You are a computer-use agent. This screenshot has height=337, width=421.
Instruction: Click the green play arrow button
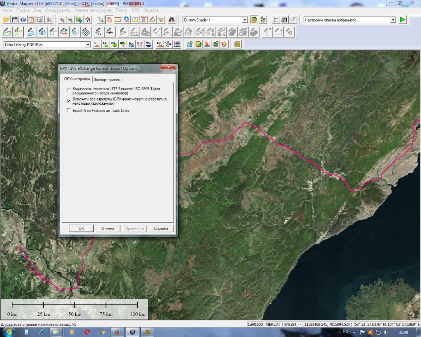(403, 20)
